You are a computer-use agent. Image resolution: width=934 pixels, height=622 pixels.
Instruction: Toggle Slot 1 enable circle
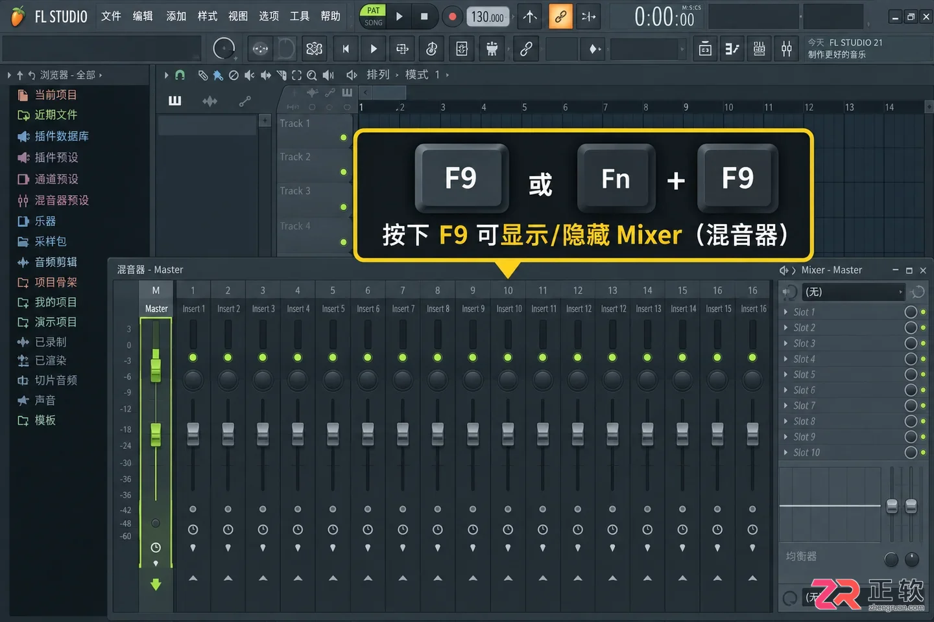[x=911, y=312]
